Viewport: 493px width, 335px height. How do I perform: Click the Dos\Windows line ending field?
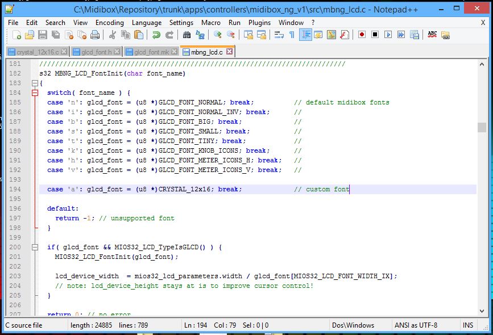(x=354, y=325)
